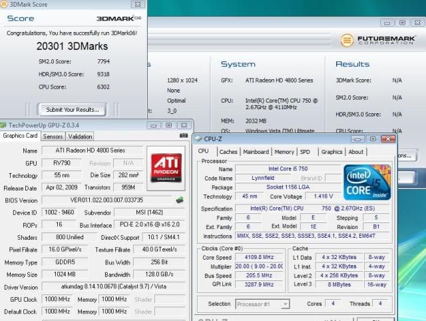
Task: Click the GPU-Z title bar icon
Action: coord(4,125)
